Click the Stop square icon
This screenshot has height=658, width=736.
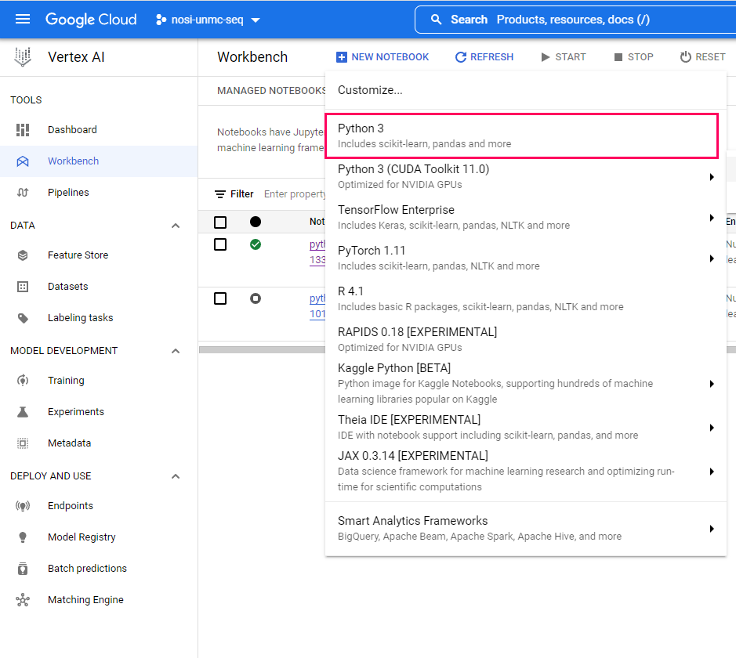tap(618, 57)
